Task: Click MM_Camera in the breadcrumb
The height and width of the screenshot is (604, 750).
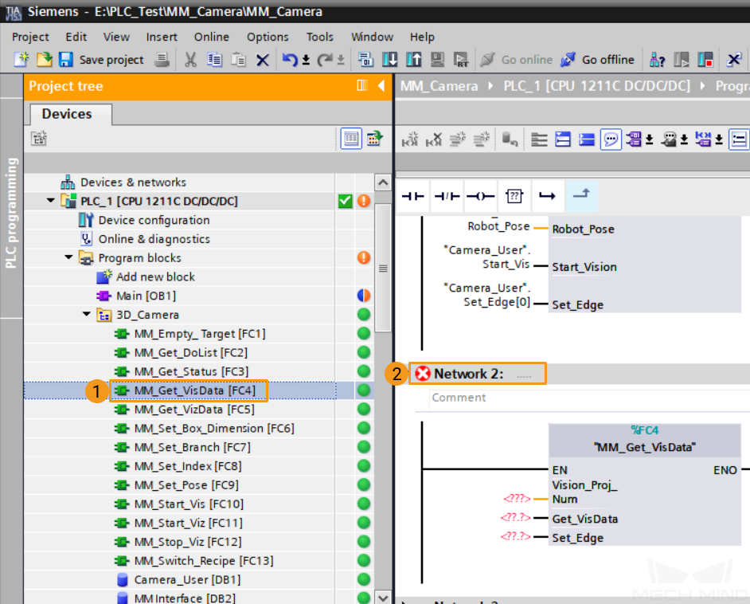Action: tap(439, 86)
